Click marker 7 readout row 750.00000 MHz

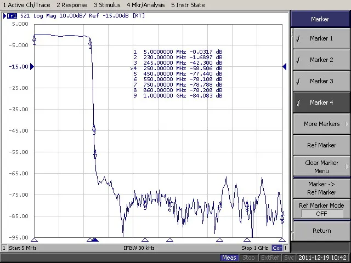(x=178, y=85)
